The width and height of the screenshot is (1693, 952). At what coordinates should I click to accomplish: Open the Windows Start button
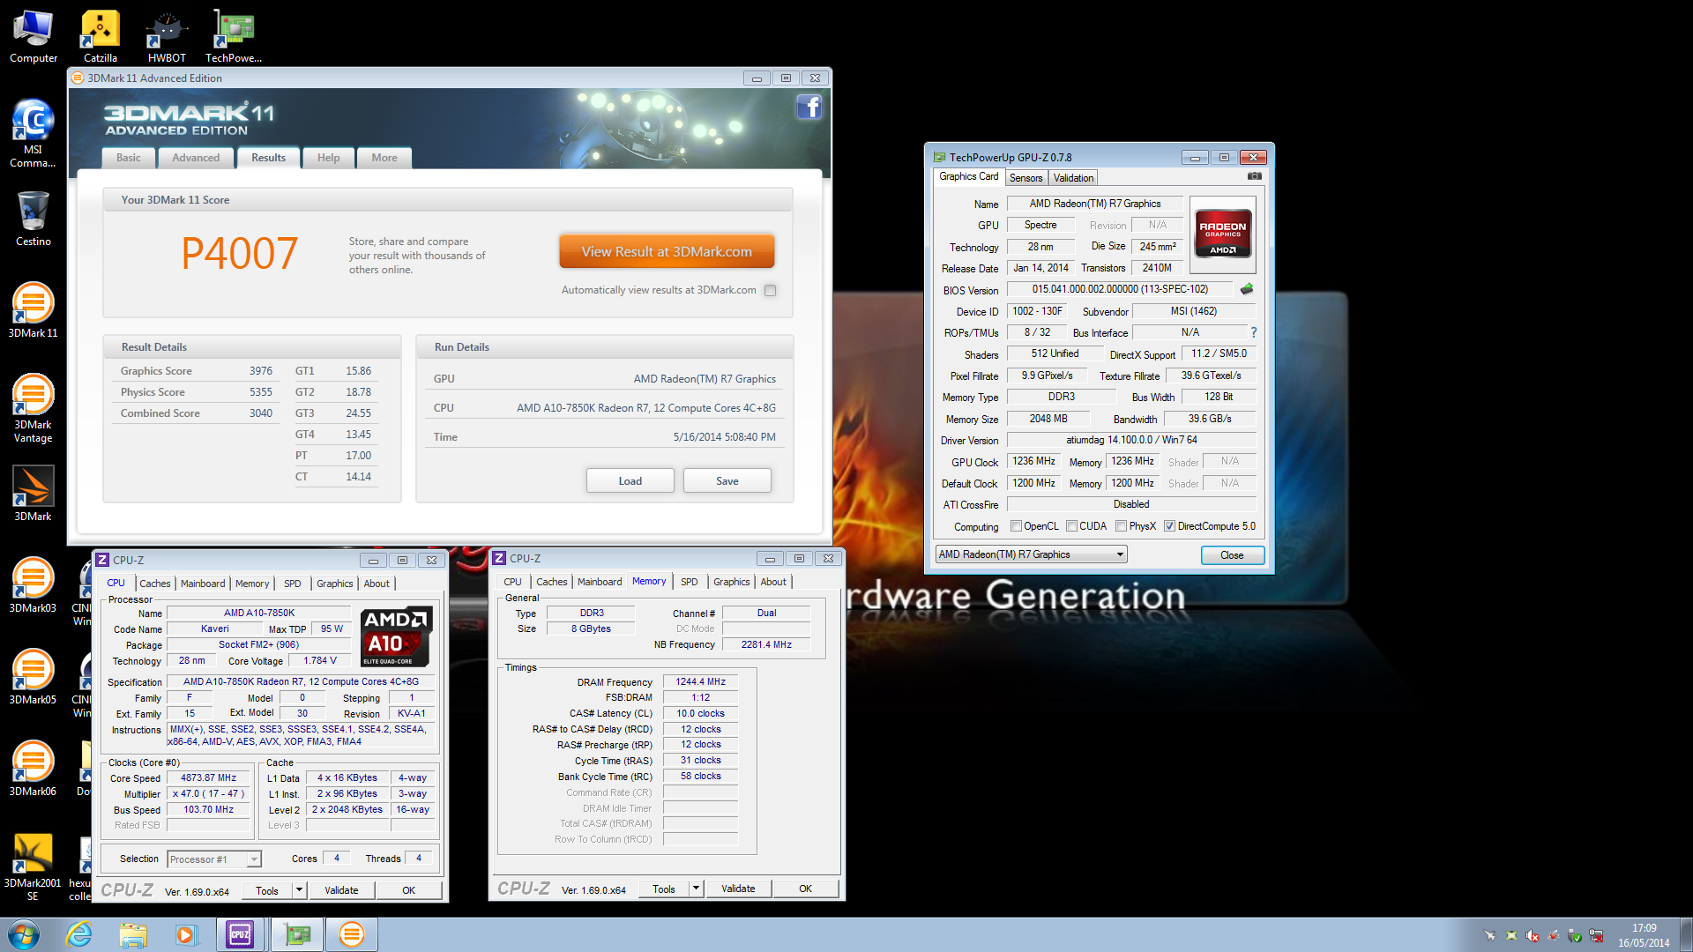(x=24, y=934)
